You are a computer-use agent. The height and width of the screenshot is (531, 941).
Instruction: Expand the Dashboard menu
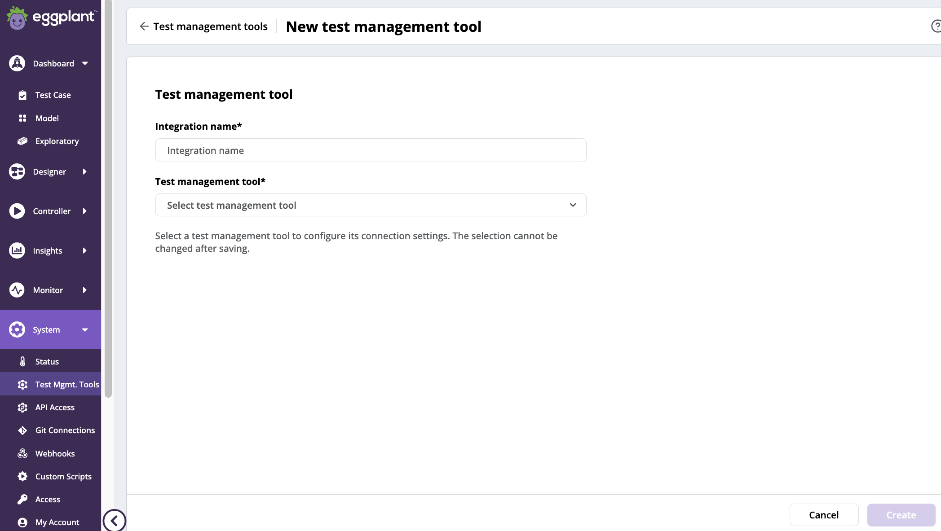85,63
